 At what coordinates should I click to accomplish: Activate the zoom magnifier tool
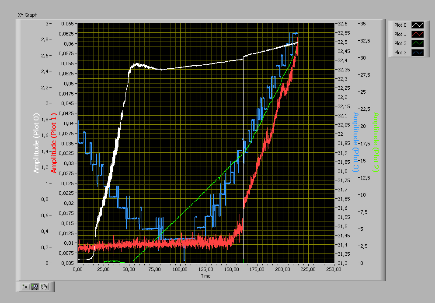pos(35,287)
